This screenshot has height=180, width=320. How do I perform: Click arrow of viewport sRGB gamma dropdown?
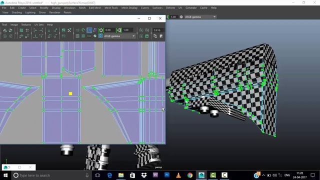point(214,17)
